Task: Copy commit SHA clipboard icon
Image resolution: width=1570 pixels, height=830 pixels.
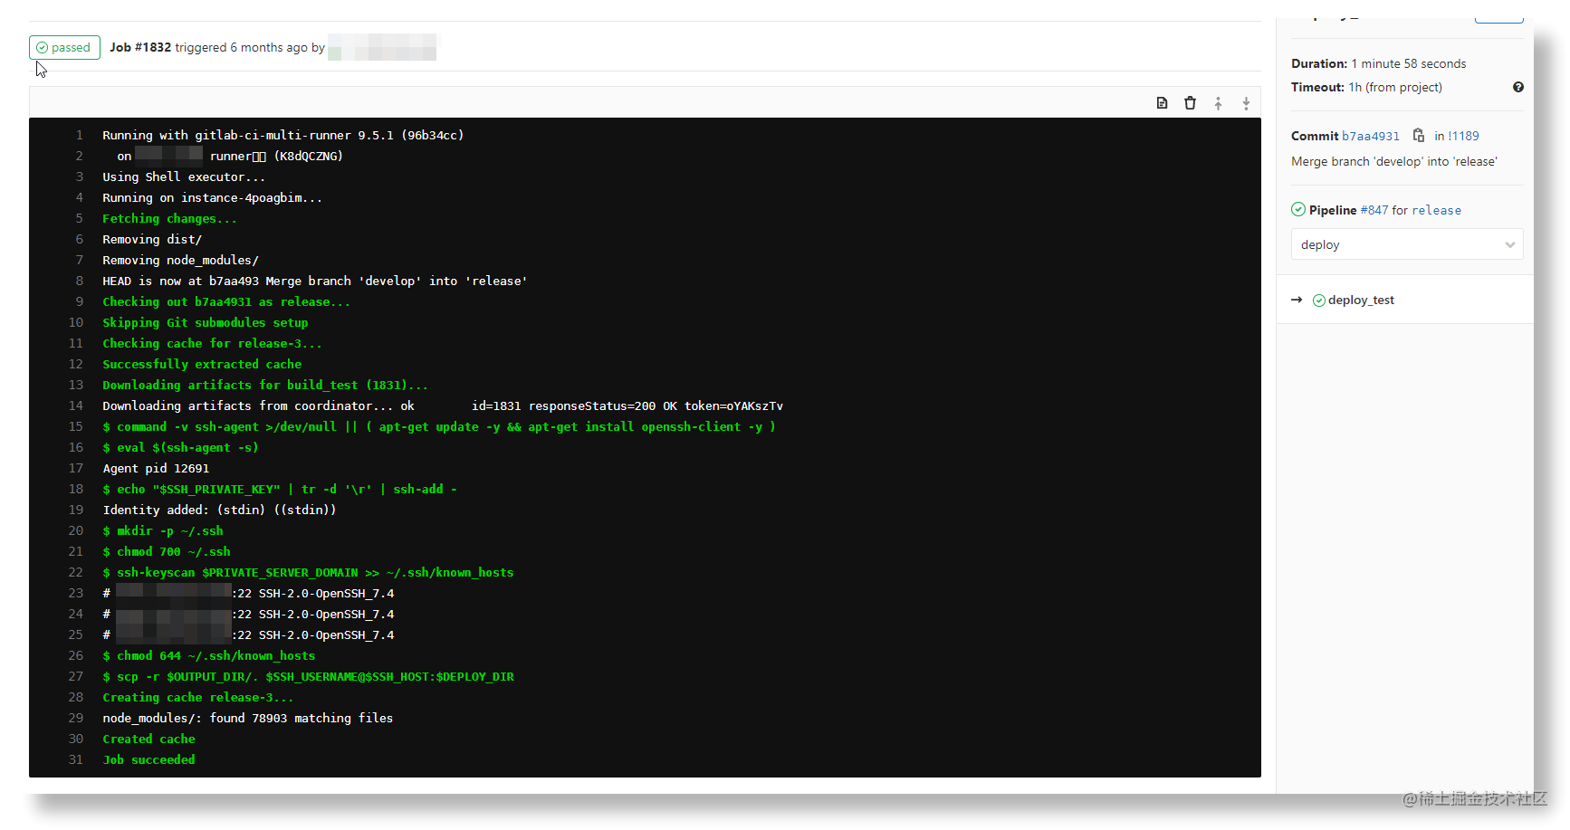Action: coord(1418,136)
